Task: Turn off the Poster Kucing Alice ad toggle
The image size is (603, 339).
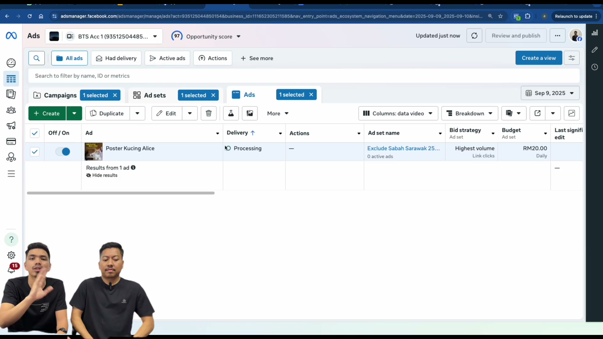Action: (x=63, y=152)
